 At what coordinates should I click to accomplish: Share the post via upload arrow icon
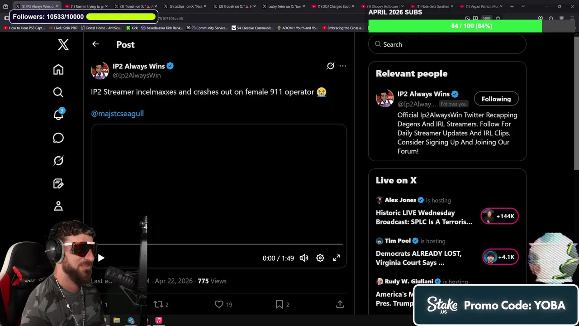tap(340, 304)
